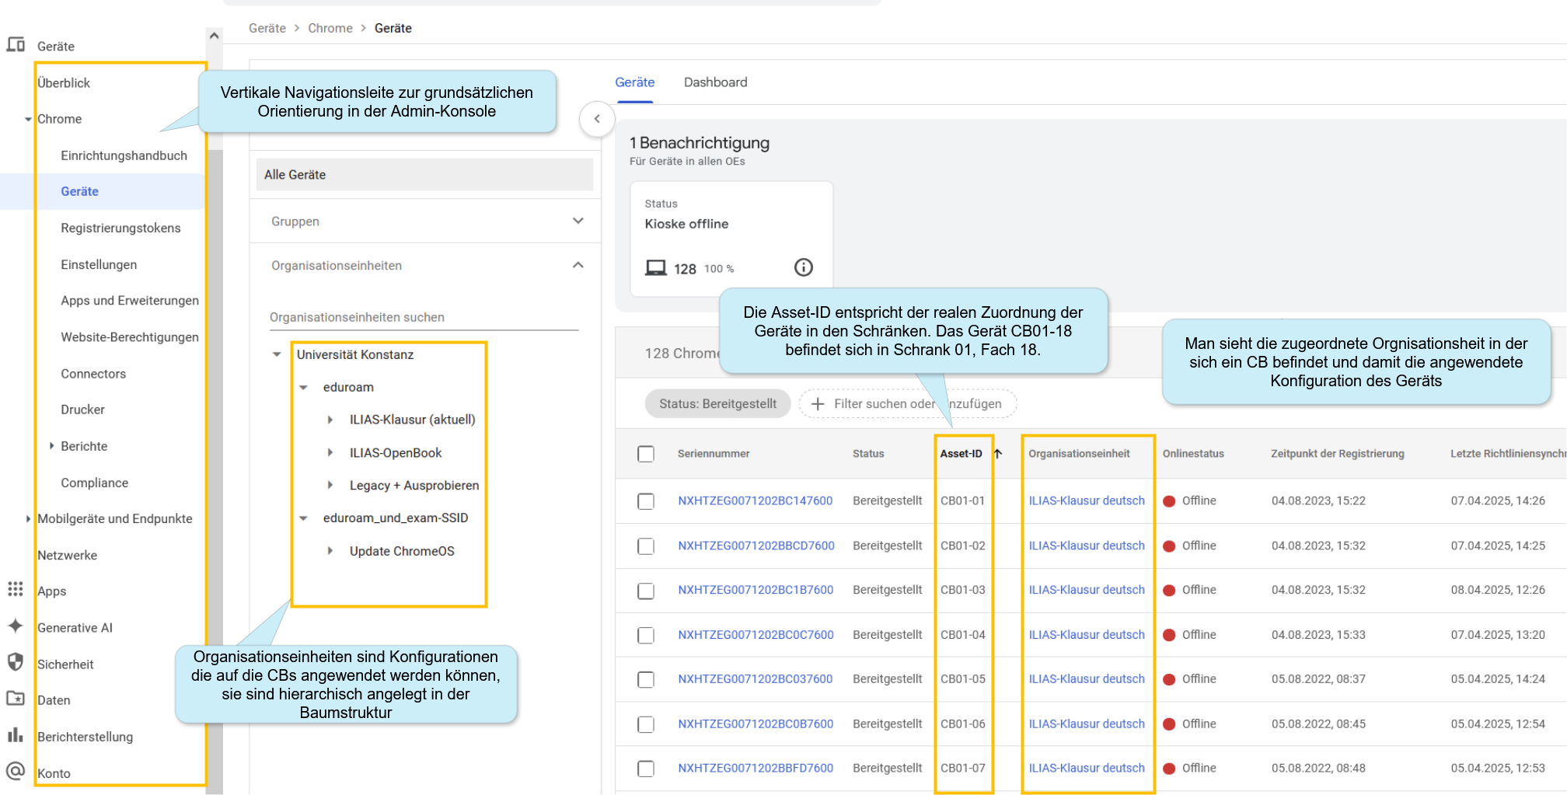Click the Berichterstellung bar chart icon

(x=16, y=734)
